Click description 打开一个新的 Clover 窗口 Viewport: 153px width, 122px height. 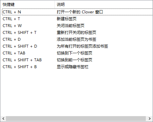[80, 12]
